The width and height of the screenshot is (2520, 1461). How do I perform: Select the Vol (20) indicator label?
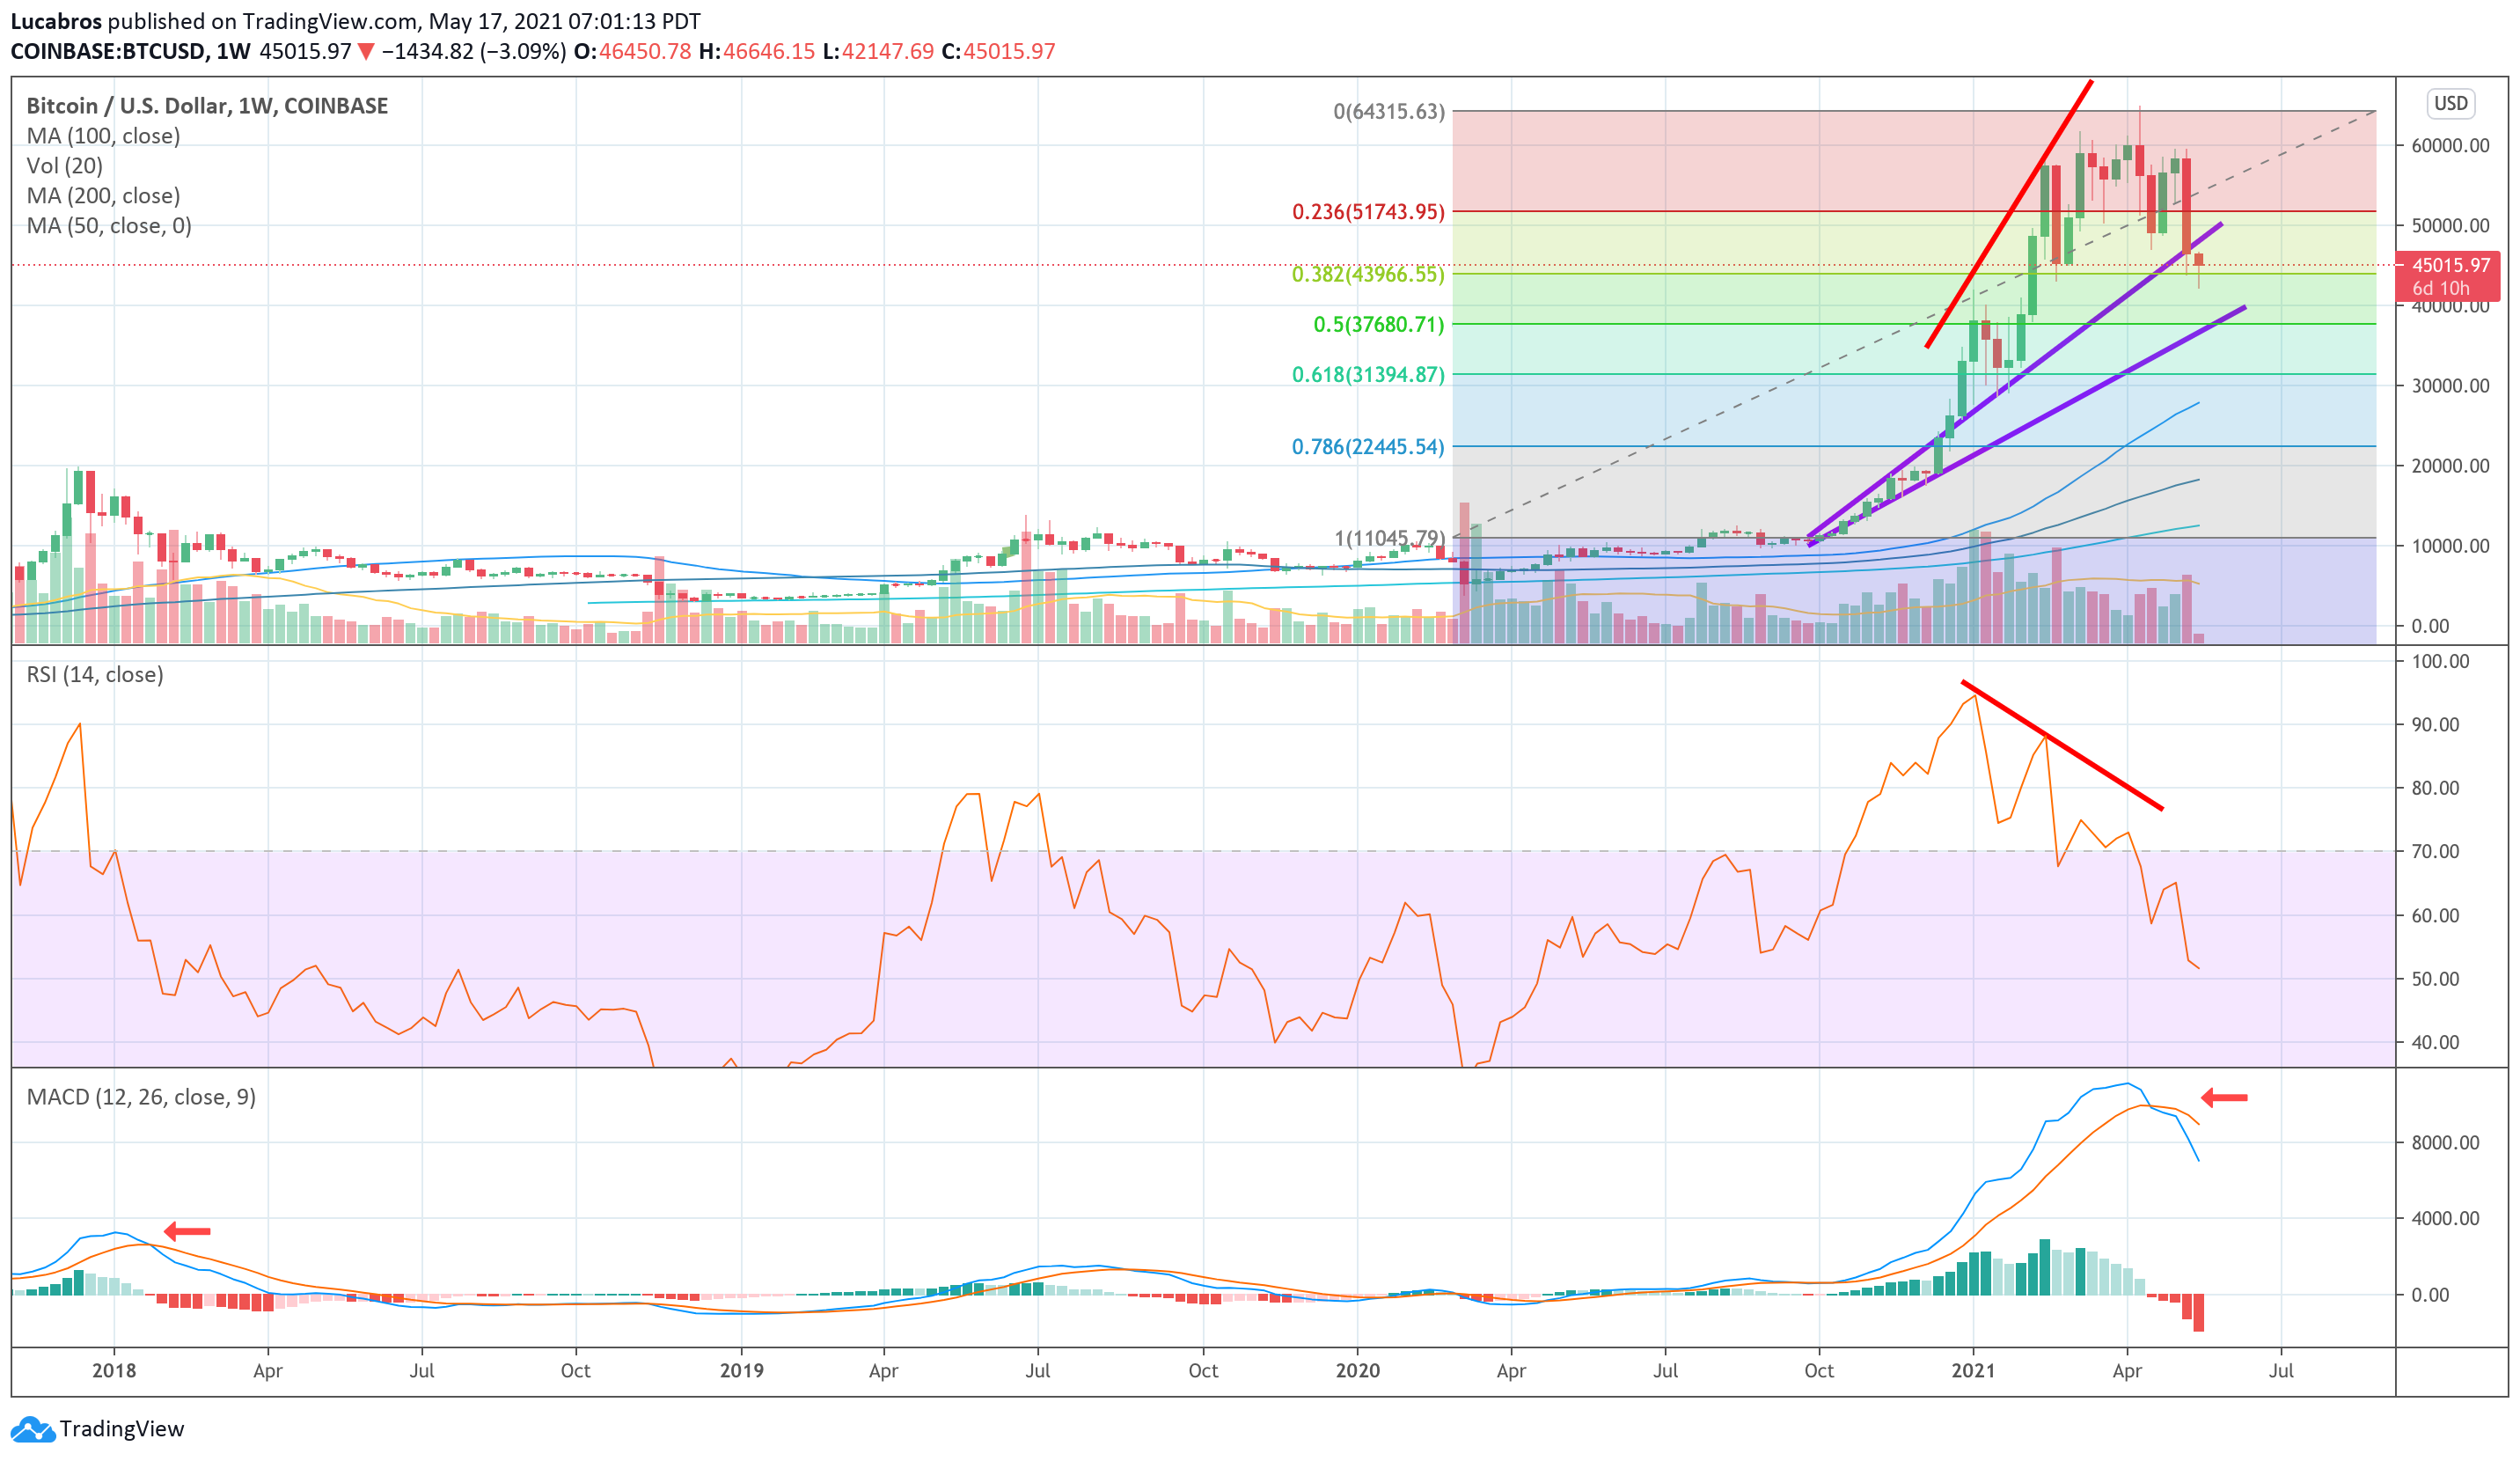[x=65, y=166]
